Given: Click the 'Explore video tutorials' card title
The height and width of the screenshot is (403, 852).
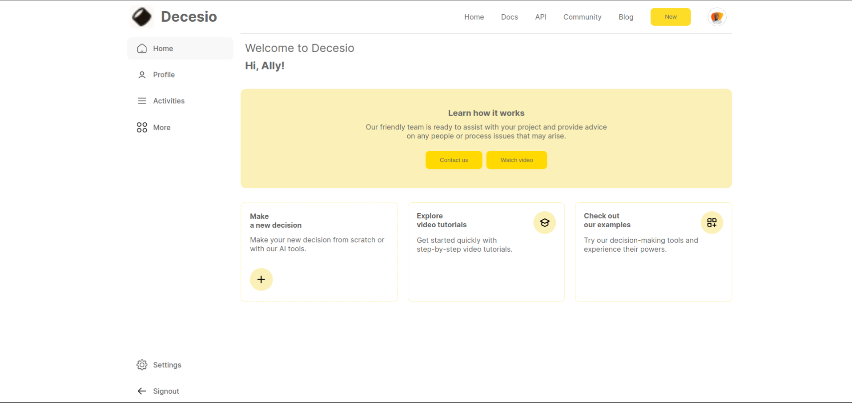Looking at the screenshot, I should click(442, 220).
